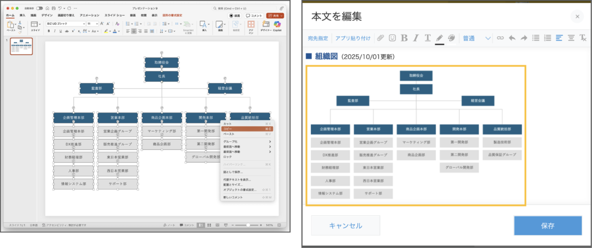Open the editor background color palette icon
This screenshot has height=248, width=592.
click(x=452, y=38)
